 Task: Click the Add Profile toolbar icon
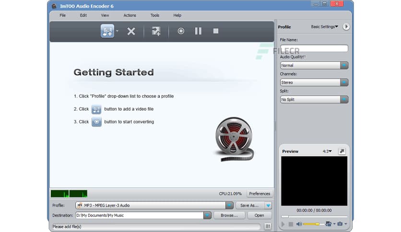click(x=156, y=31)
